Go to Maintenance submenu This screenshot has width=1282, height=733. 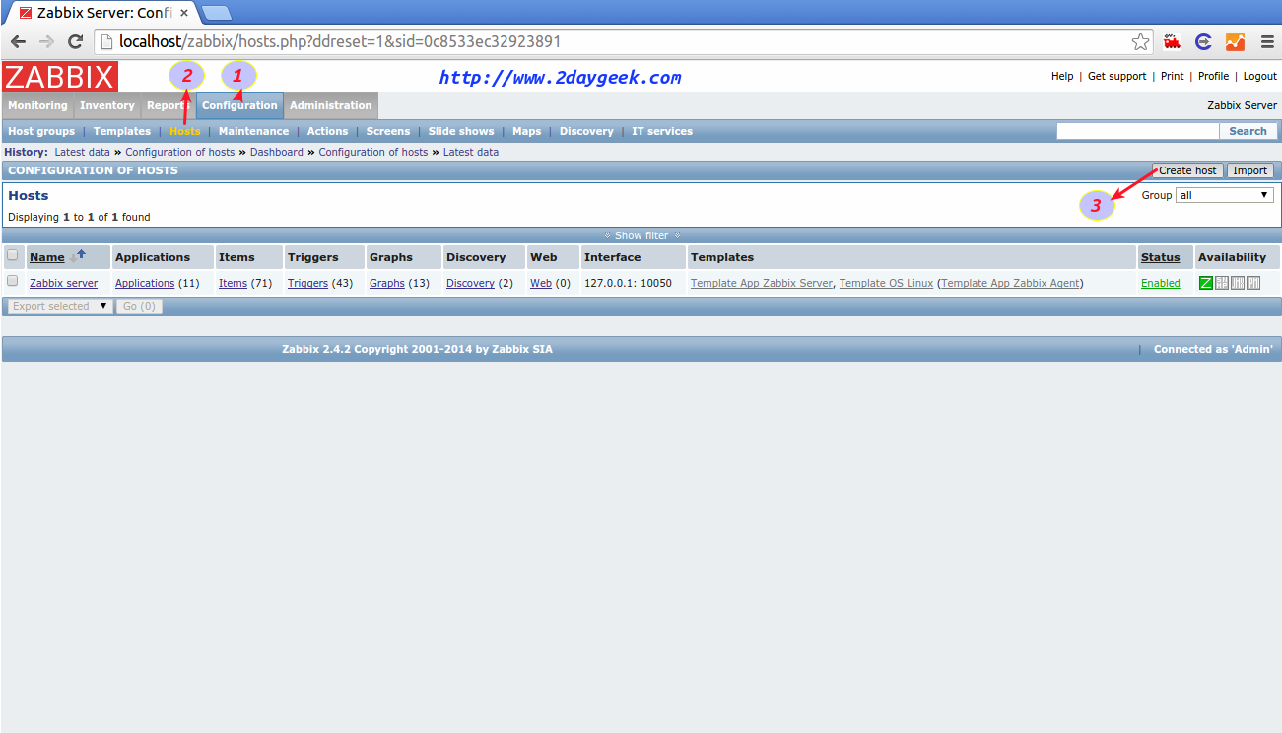253,131
